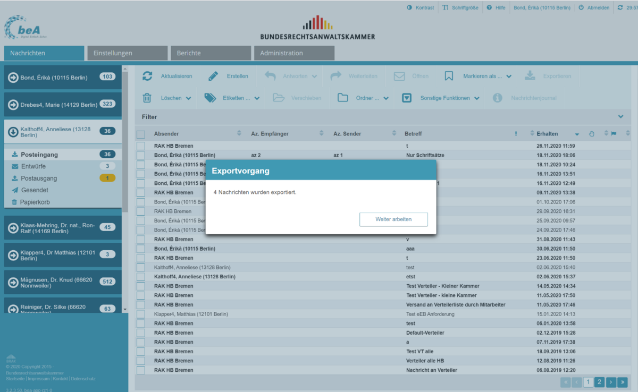This screenshot has height=392, width=638.
Task: Click the Abmelden power icon
Action: click(581, 7)
